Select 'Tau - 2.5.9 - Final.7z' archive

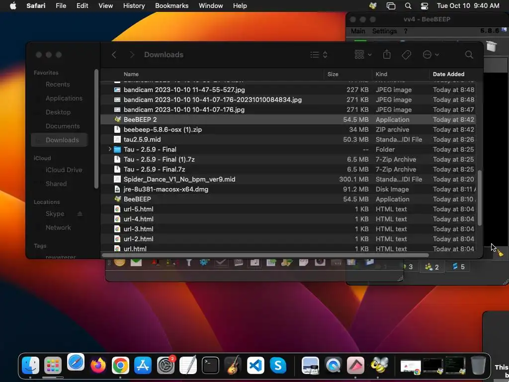tap(288, 169)
